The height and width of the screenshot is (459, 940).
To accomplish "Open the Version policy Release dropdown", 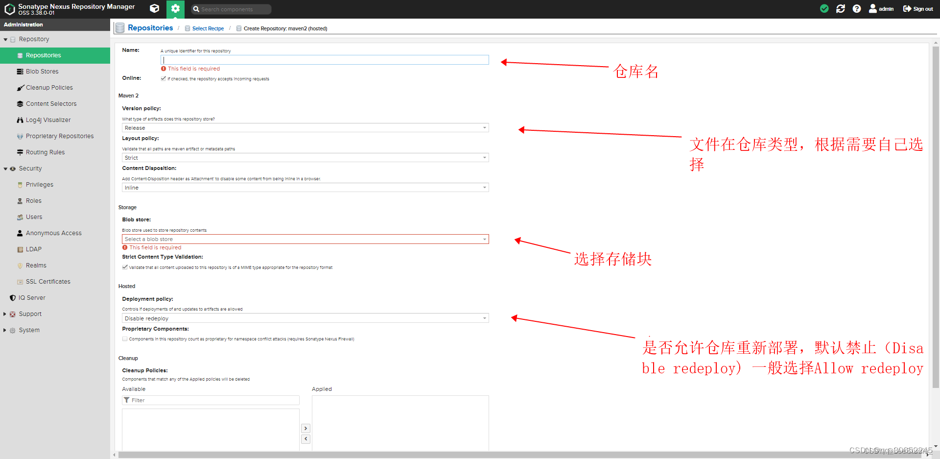I will (x=305, y=128).
